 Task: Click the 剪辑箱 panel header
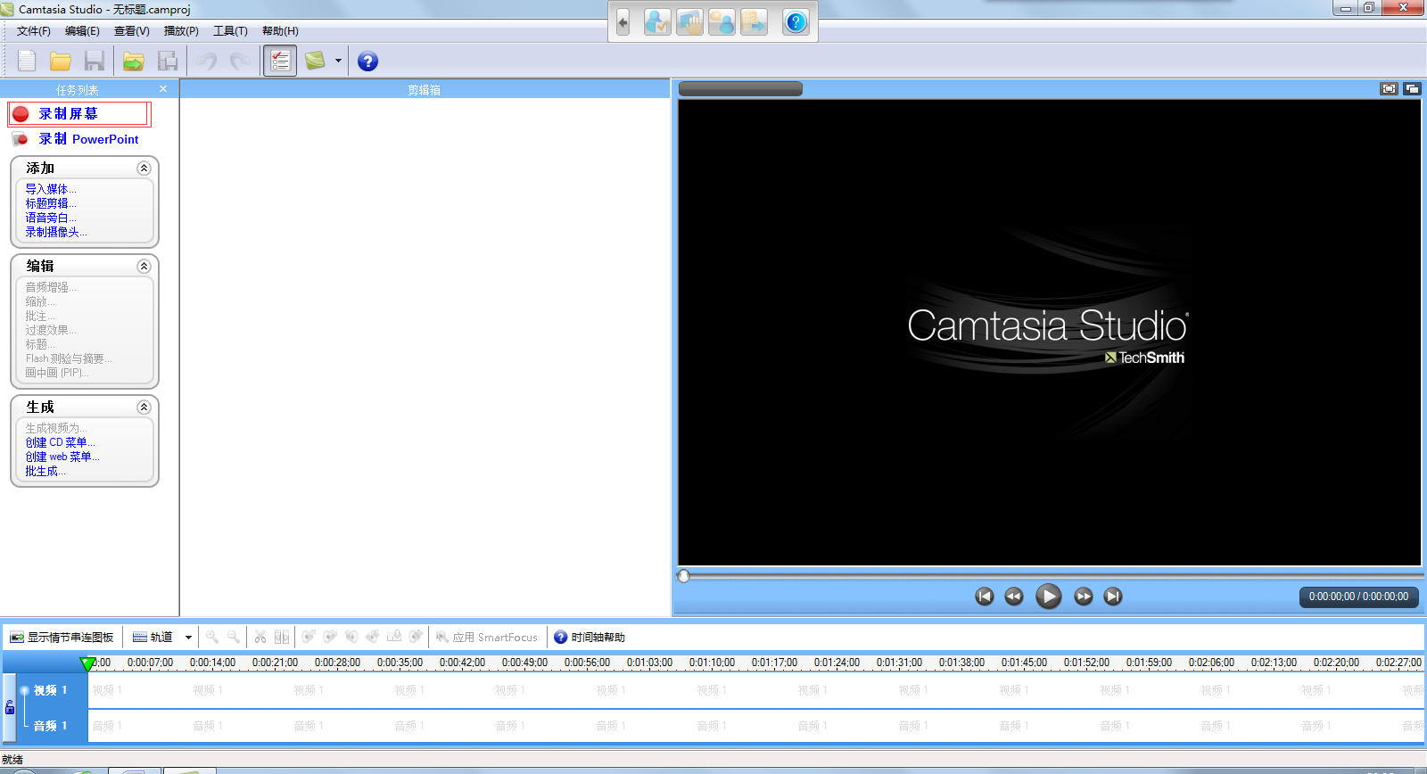[425, 89]
